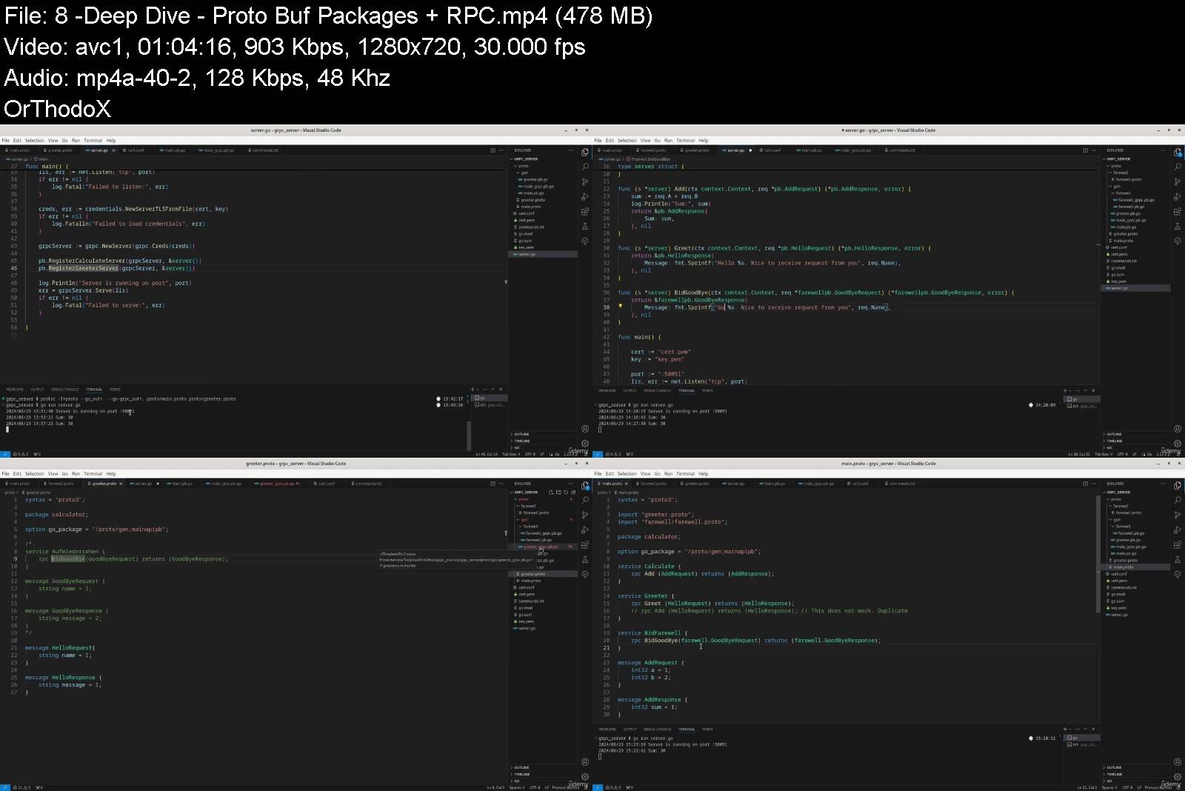The height and width of the screenshot is (791, 1185).
Task: Open Extensions view in greeter.proto window
Action: [x=585, y=545]
